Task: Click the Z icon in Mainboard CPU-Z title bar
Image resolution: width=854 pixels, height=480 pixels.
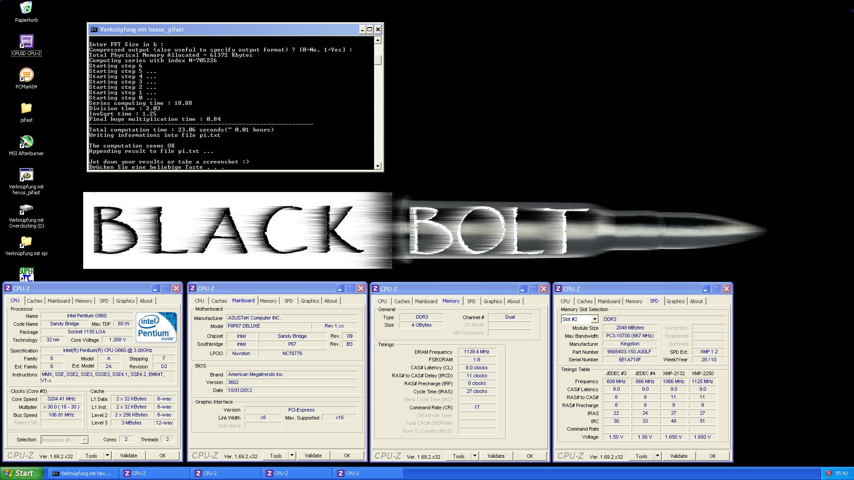Action: (193, 288)
